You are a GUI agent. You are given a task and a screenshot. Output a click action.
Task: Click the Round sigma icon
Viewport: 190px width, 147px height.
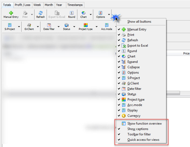(x=72, y=13)
